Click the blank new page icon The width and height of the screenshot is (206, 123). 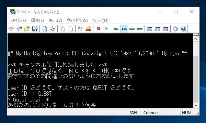pyautogui.click(x=45, y=29)
